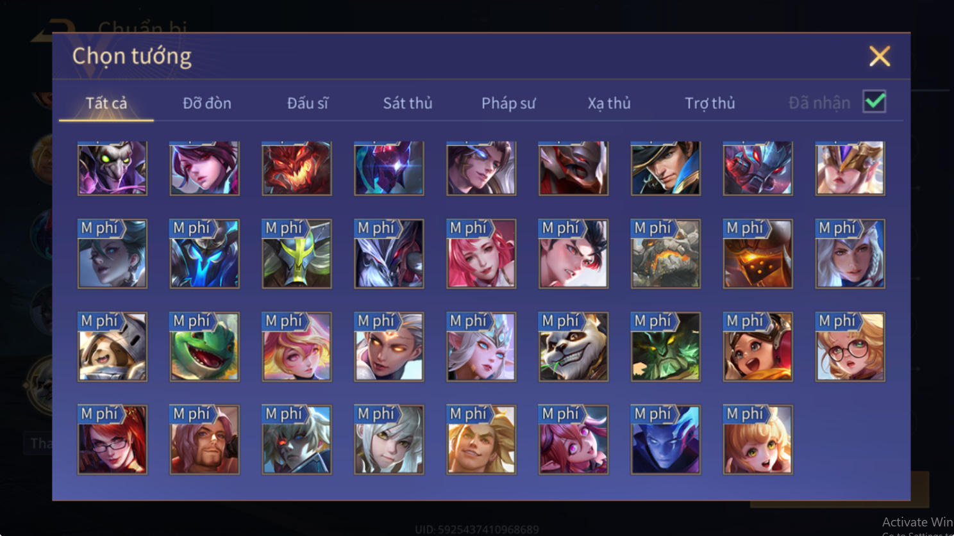Select the blonde girl with round glasses
The height and width of the screenshot is (536, 954).
pos(850,346)
